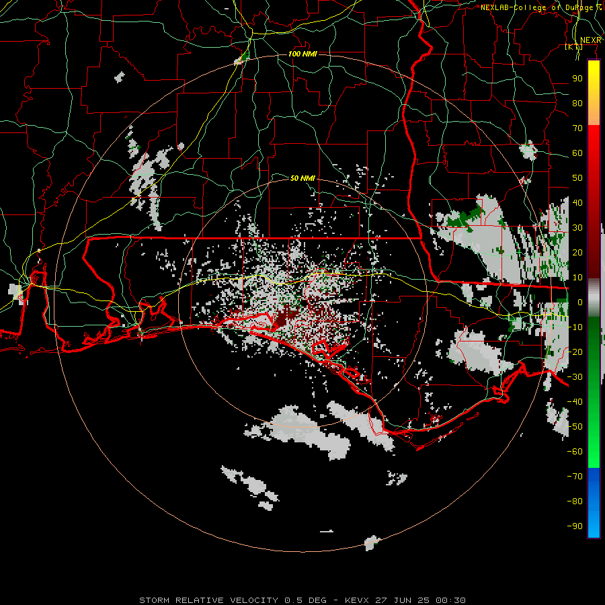This screenshot has height=605, width=605.
Task: Click the 30 value on the velocity scale
Action: [577, 228]
